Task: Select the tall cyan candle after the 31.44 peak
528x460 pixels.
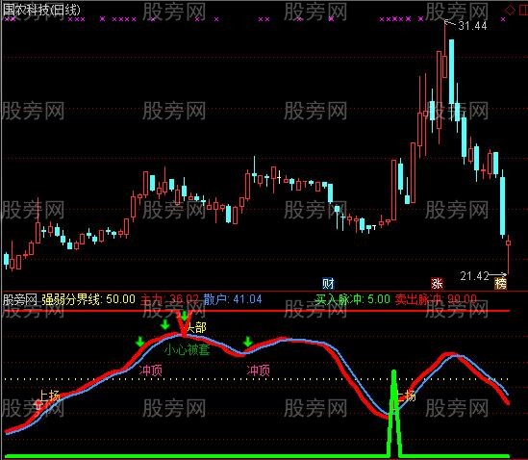Action: (451, 71)
